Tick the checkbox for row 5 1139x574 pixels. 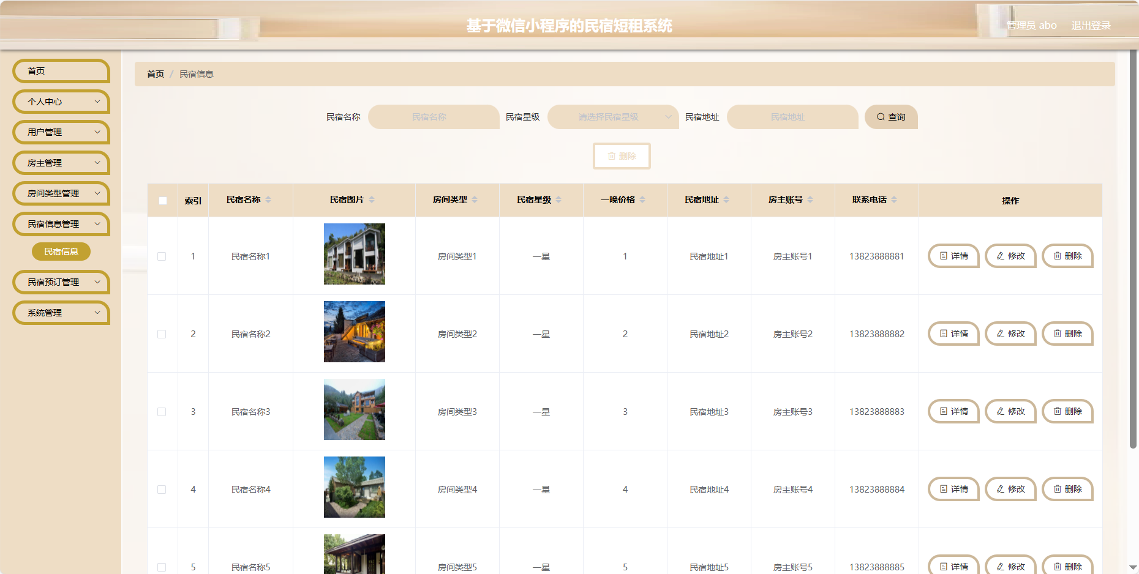pos(162,567)
